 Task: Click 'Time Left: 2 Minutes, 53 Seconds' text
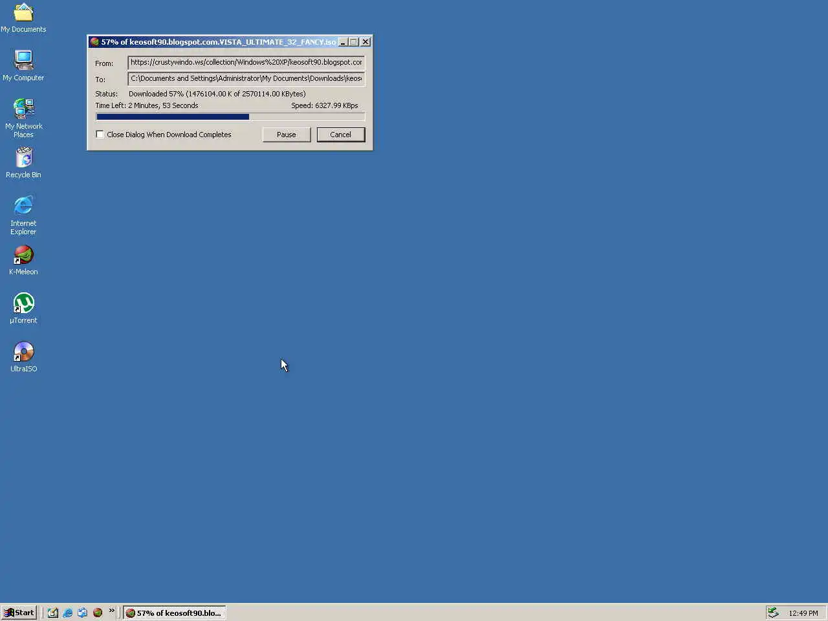point(147,105)
